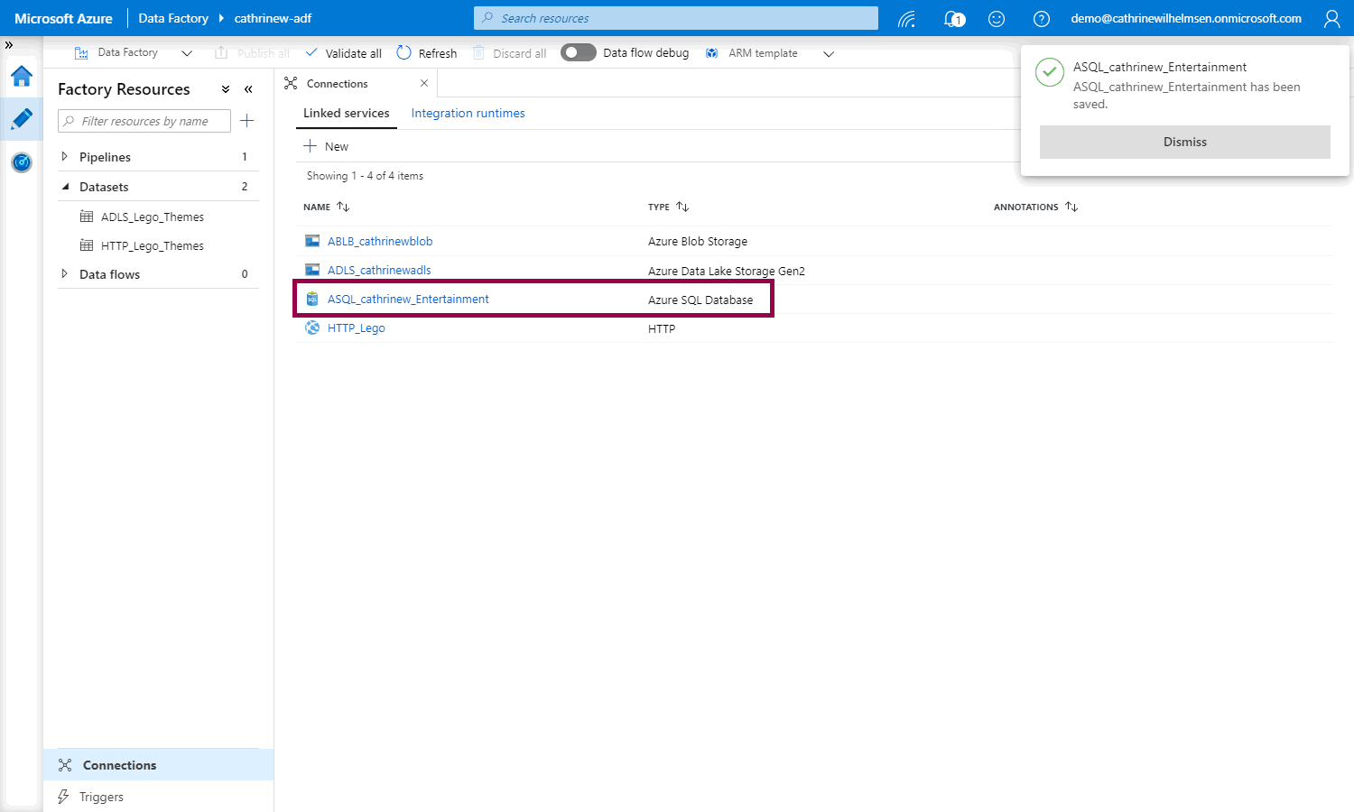Viewport: 1354px width, 812px height.
Task: Click the notifications bell icon
Action: pyautogui.click(x=953, y=18)
